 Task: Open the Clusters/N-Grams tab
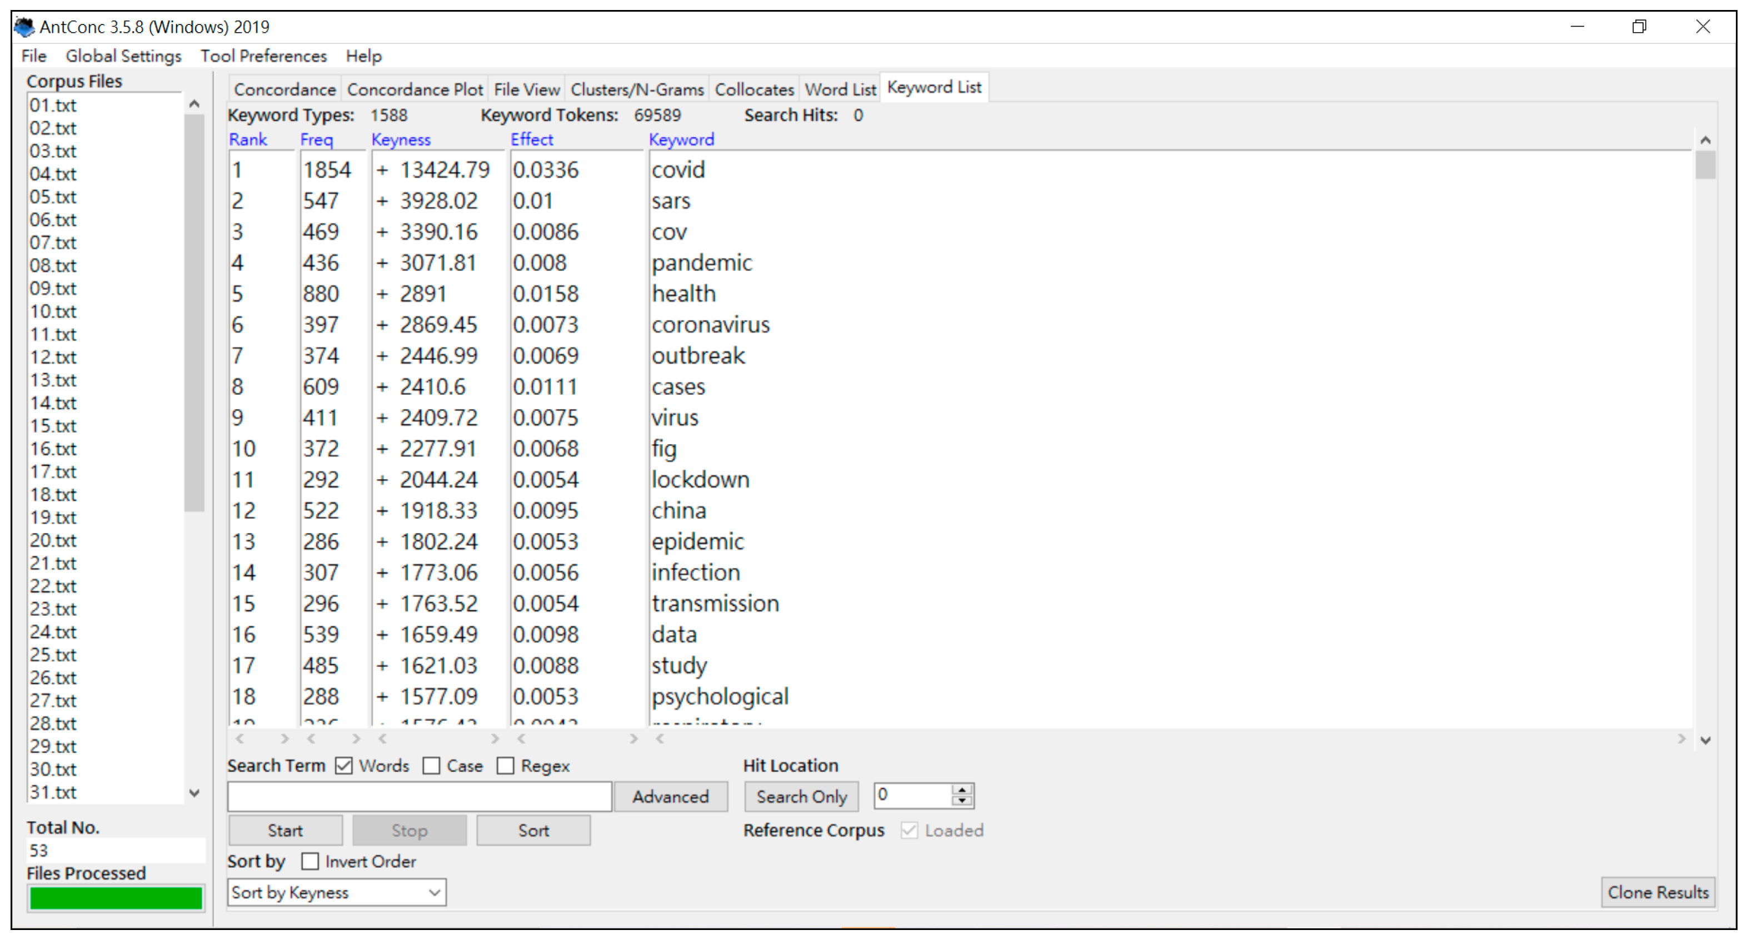(x=637, y=90)
